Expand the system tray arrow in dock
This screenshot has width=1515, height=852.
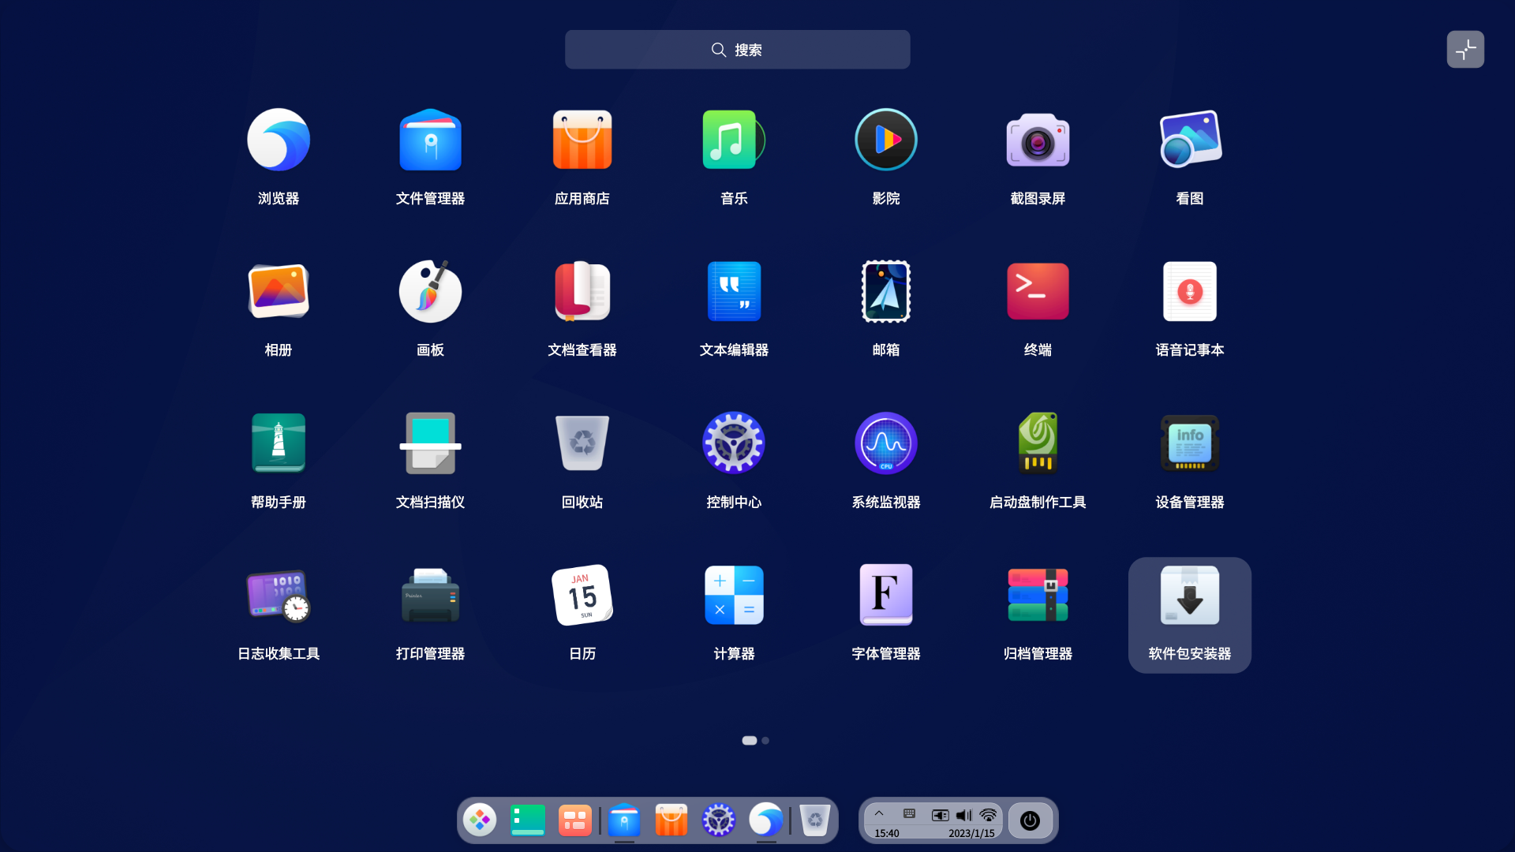[x=878, y=814]
